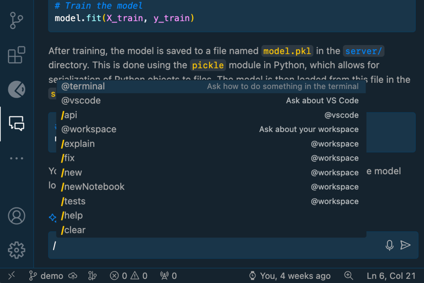The image size is (424, 283).
Task: Open Additional Views via the ellipsis
Action: [17, 158]
